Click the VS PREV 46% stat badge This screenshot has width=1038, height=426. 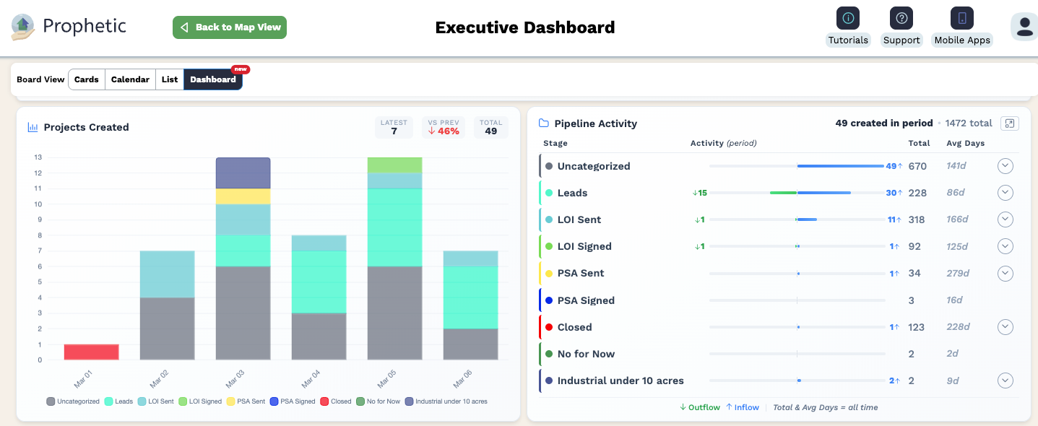coord(444,127)
